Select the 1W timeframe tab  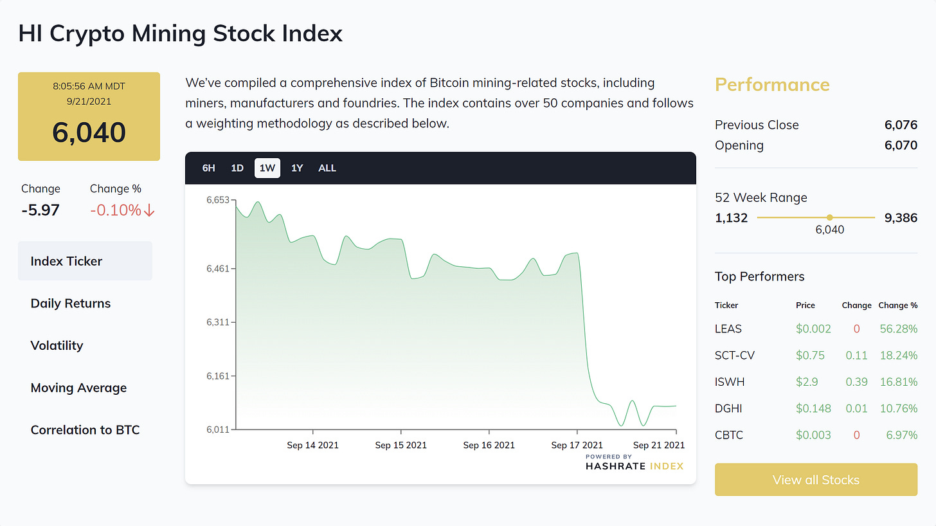(267, 168)
